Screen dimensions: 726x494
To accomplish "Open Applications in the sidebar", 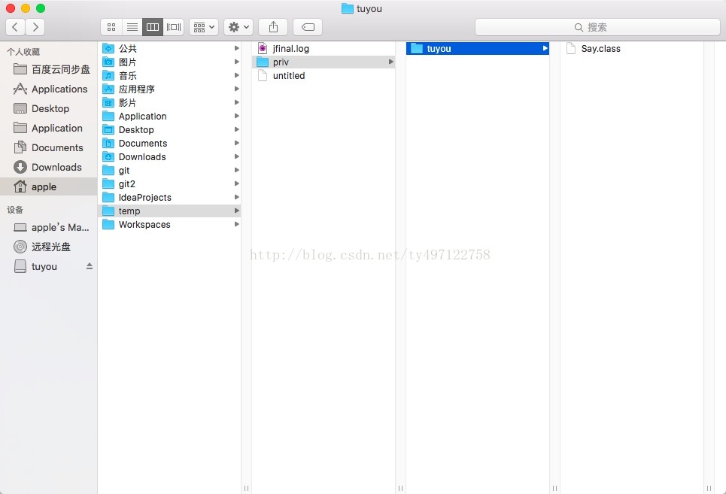I will click(50, 89).
